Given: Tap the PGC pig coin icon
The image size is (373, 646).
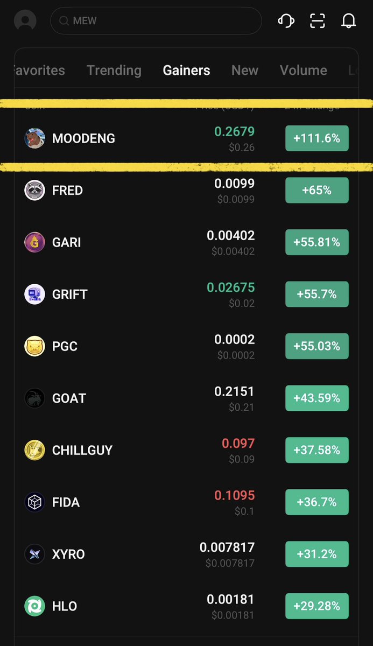Looking at the screenshot, I should click(x=35, y=346).
